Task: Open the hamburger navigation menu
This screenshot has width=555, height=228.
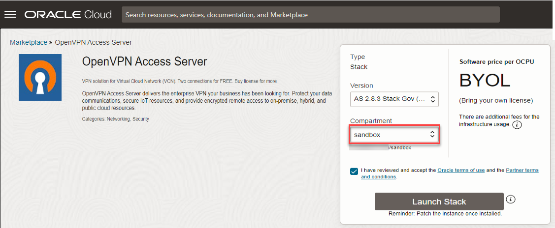Action: coord(10,14)
